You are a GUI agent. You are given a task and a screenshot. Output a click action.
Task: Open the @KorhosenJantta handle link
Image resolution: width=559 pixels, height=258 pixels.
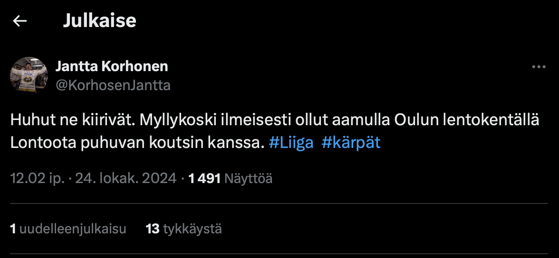[x=113, y=85]
